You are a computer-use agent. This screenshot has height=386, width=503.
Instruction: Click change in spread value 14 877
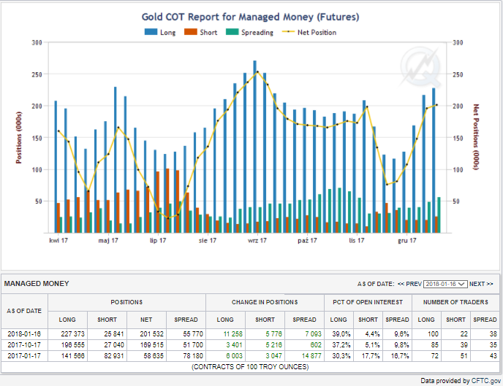coord(311,356)
